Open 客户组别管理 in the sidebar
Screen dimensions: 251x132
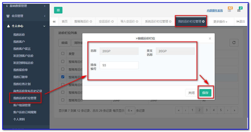click(22, 105)
